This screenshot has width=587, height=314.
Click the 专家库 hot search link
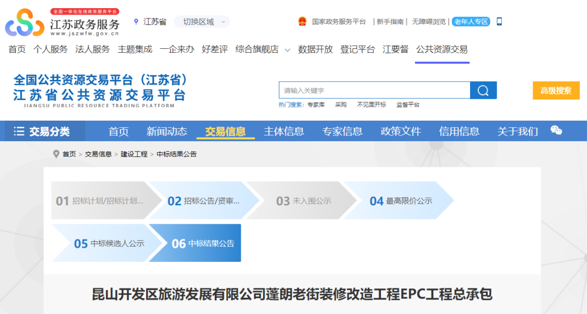(x=316, y=105)
